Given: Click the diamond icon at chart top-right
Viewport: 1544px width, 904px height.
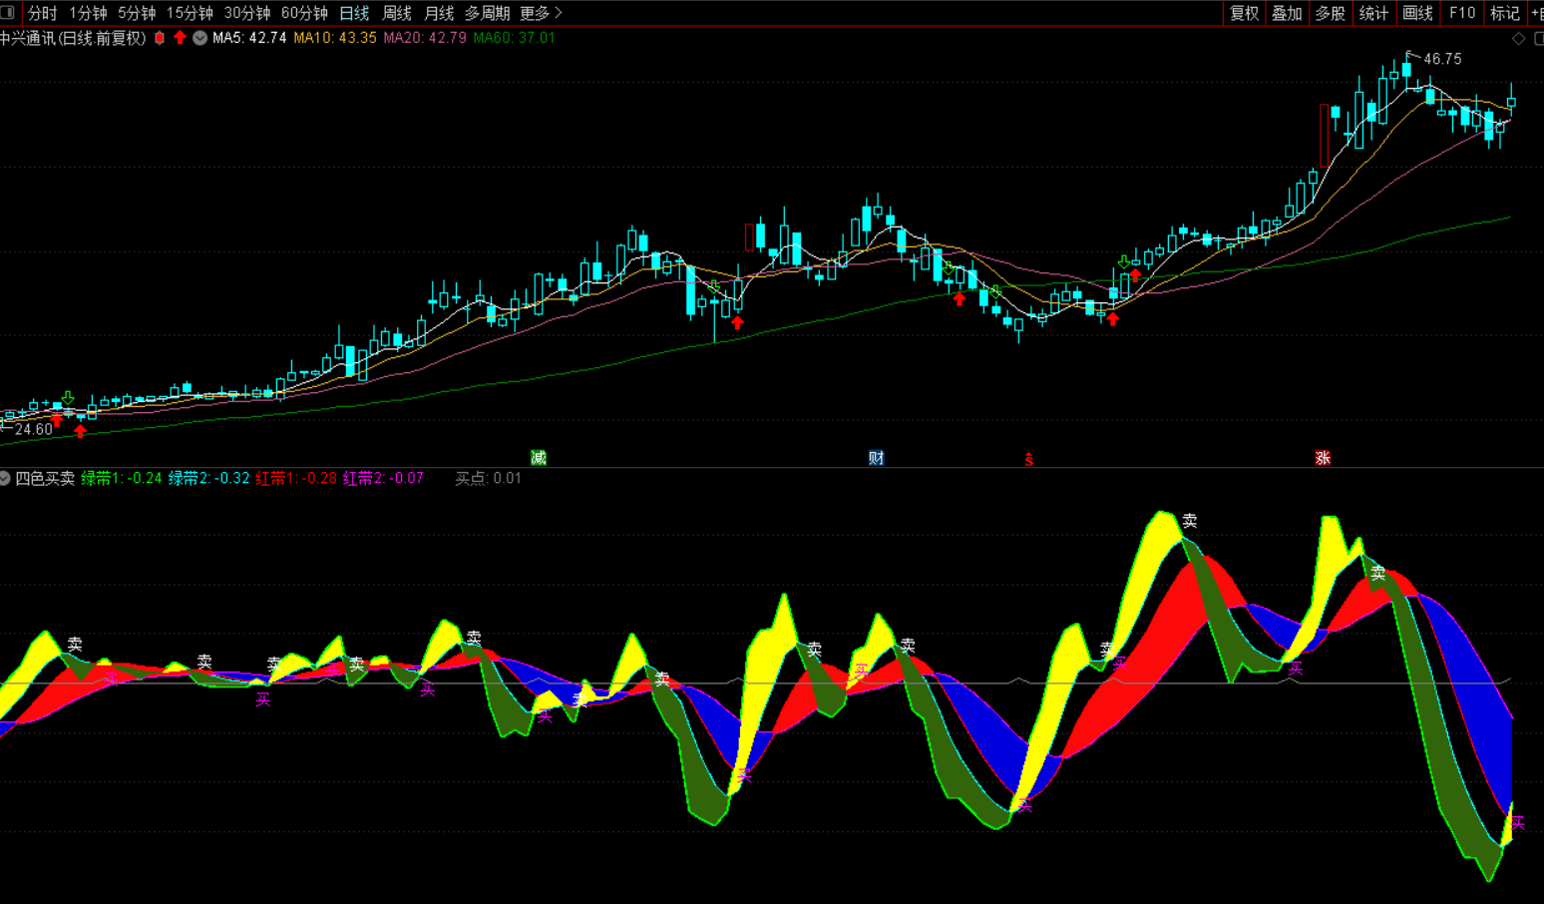Looking at the screenshot, I should (x=1519, y=39).
